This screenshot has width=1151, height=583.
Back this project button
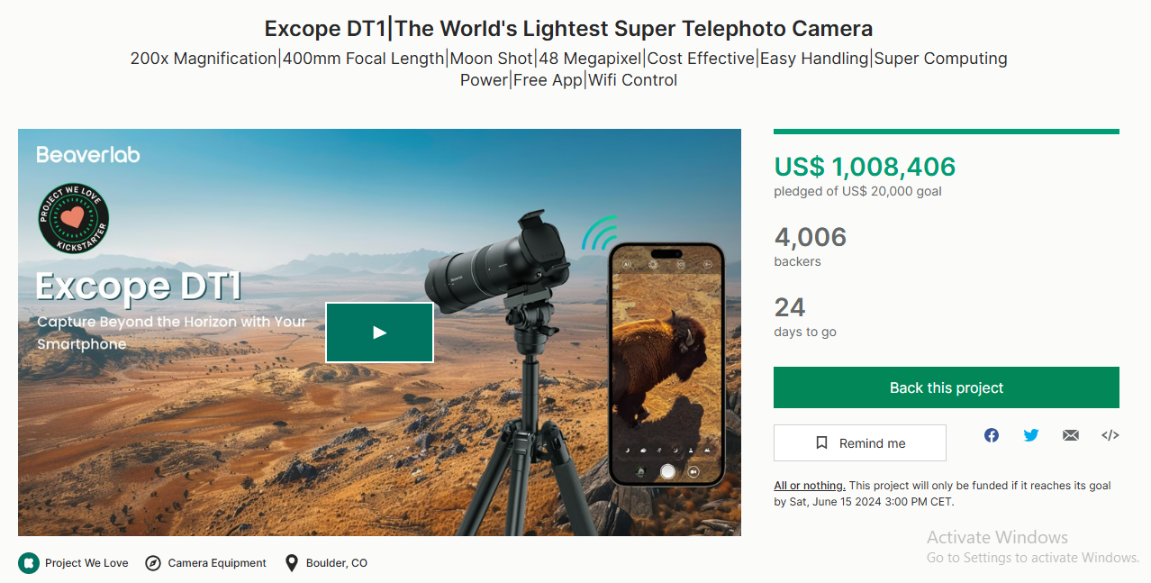point(946,387)
